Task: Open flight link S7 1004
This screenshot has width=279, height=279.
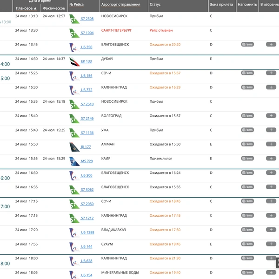Action: click(87, 33)
